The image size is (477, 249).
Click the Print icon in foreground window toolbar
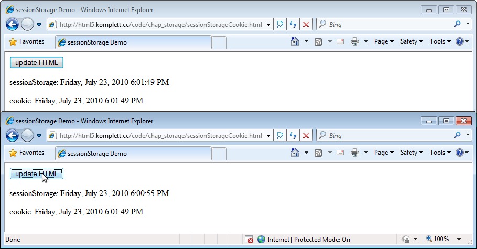coord(355,153)
